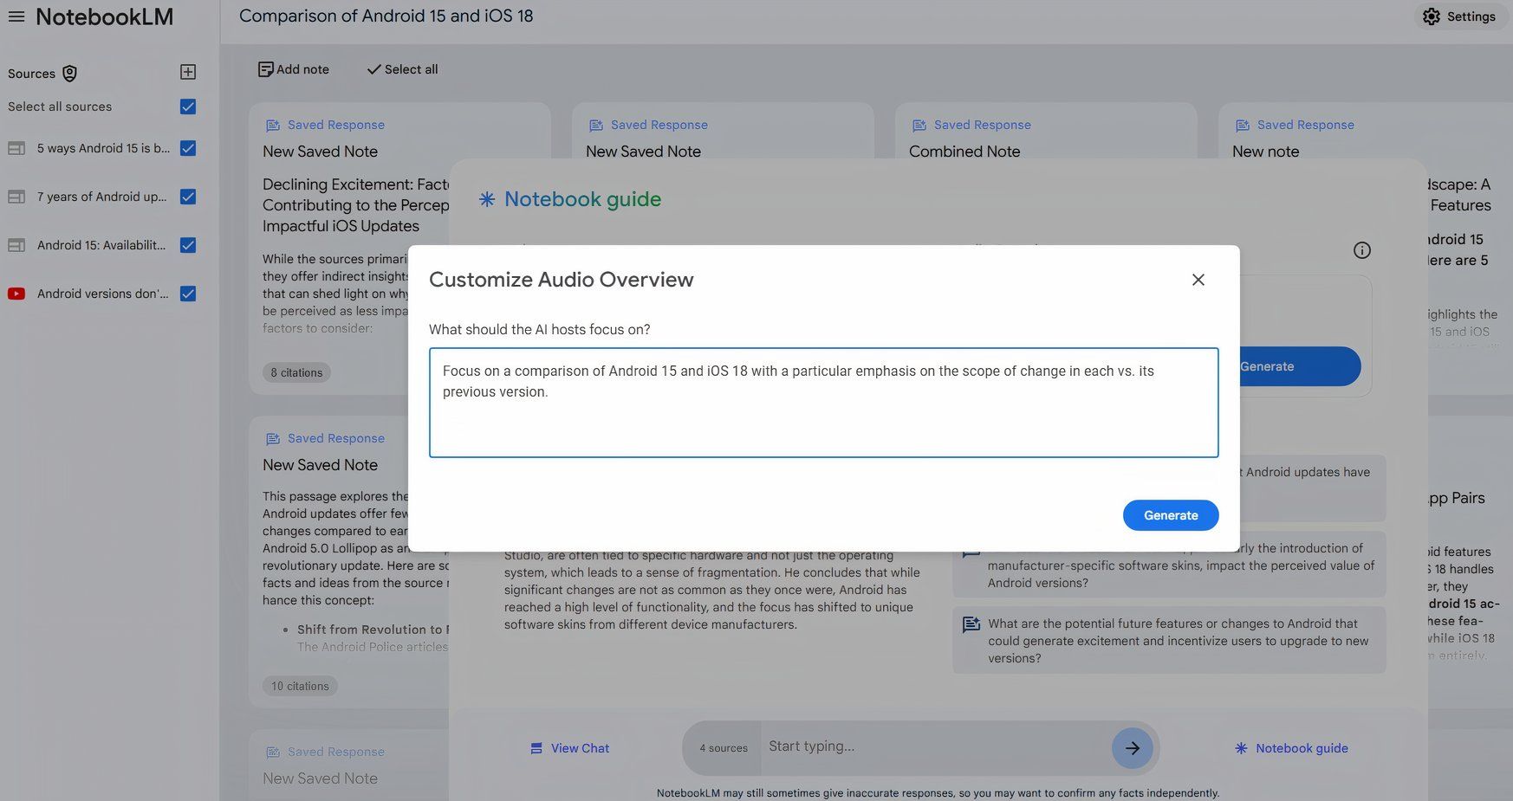This screenshot has height=801, width=1513.
Task: Click the Notebook guide asterisk icon at bottom
Action: [1241, 748]
